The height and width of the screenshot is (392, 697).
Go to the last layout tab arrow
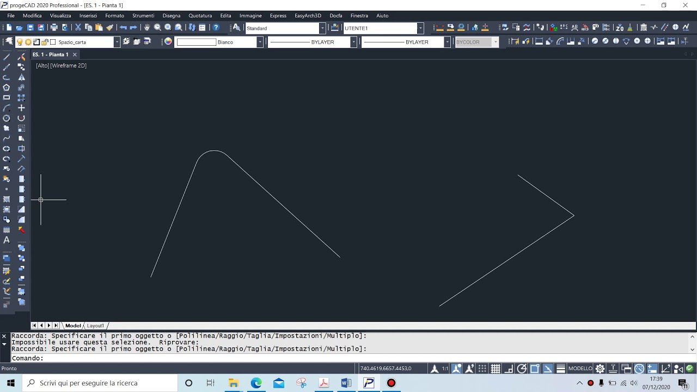tap(56, 326)
